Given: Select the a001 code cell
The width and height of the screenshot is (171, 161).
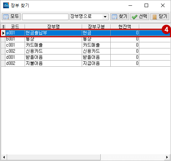Looking at the screenshot, I should click(15, 33).
